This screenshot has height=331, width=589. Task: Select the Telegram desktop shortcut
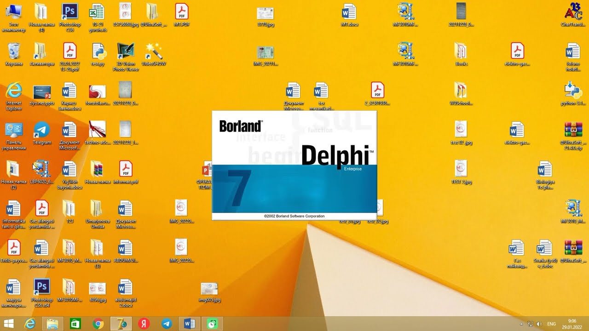42,133
